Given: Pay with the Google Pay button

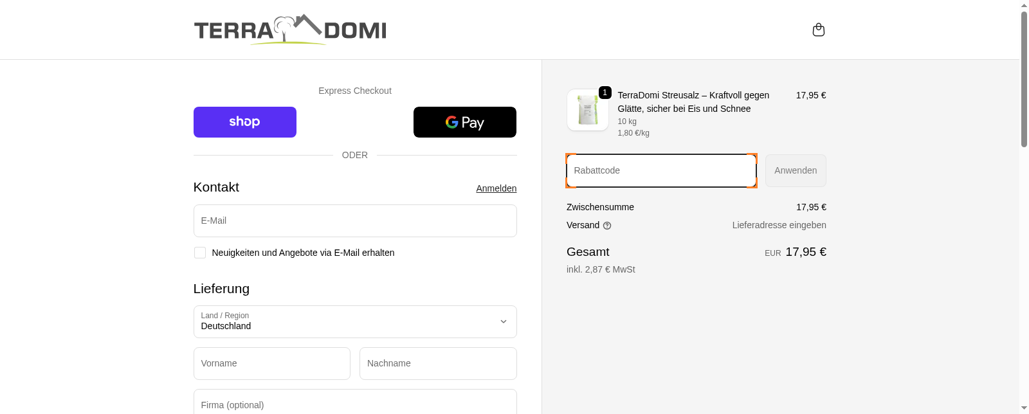Looking at the screenshot, I should click(x=465, y=122).
